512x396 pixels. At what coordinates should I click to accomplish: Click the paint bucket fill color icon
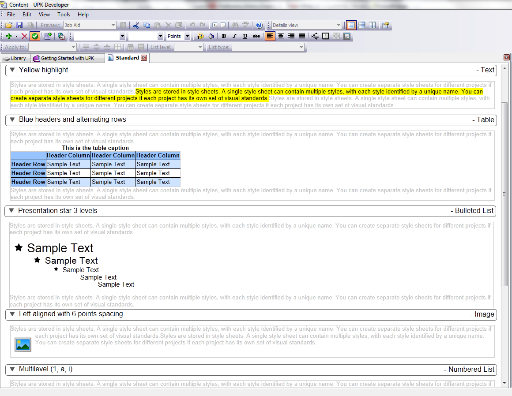pos(211,37)
